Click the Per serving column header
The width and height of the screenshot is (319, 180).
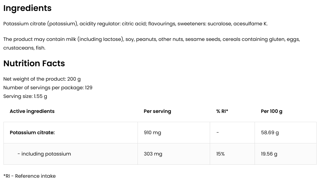pyautogui.click(x=157, y=111)
